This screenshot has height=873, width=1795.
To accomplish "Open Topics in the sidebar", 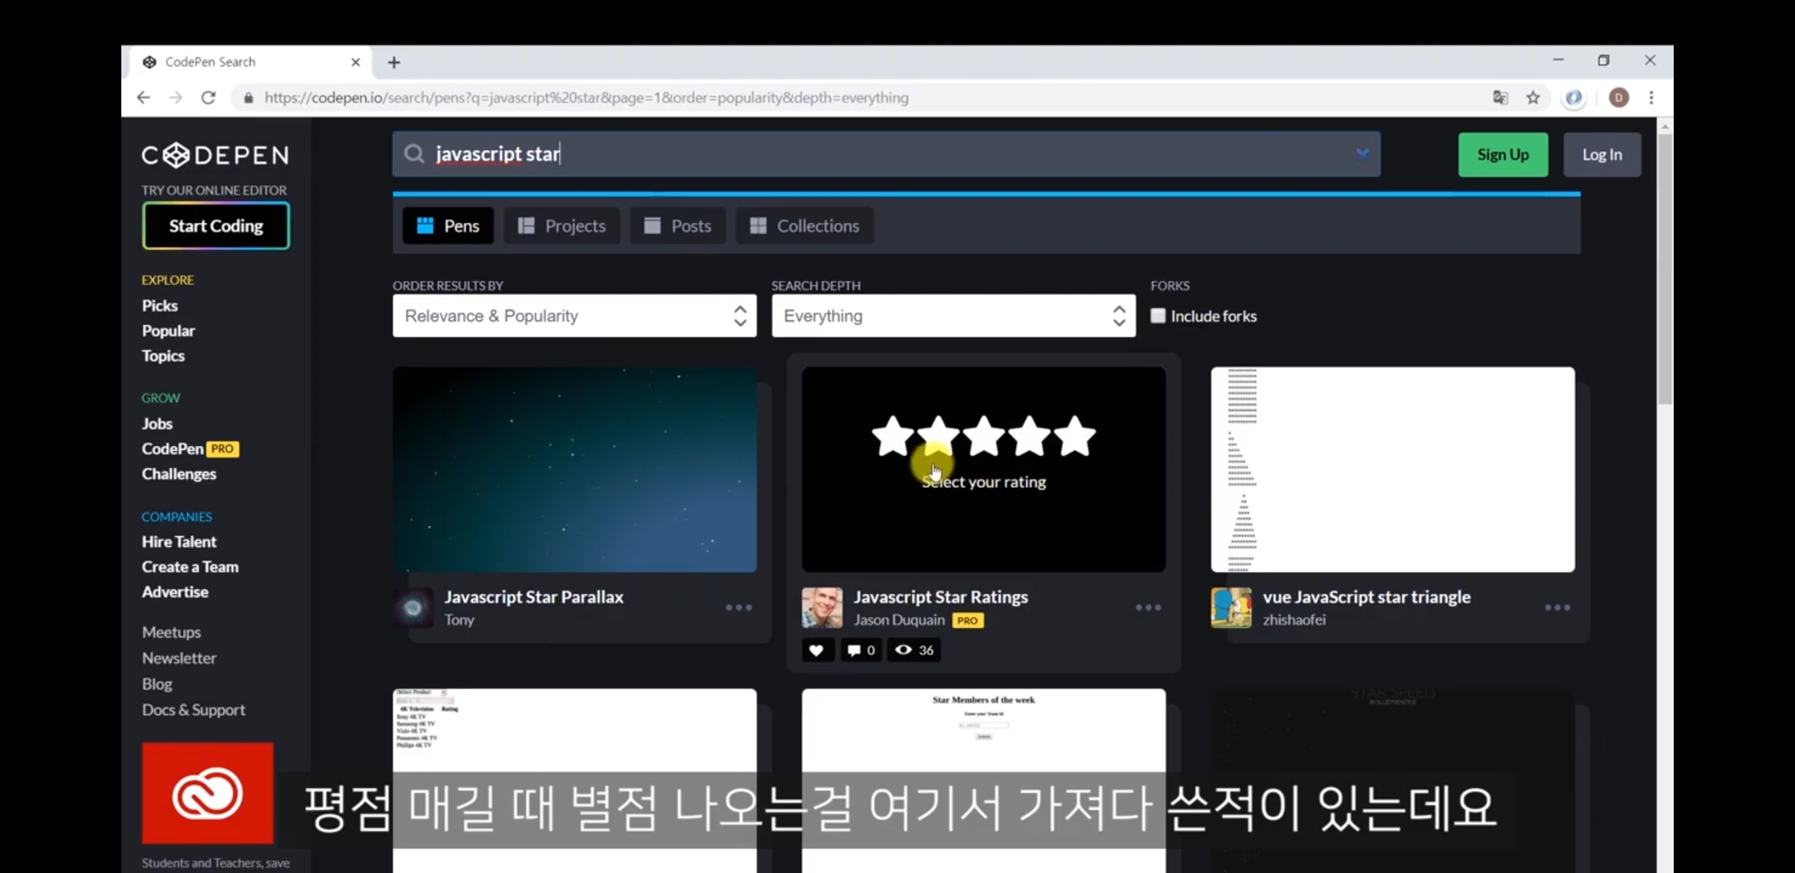I will (163, 356).
